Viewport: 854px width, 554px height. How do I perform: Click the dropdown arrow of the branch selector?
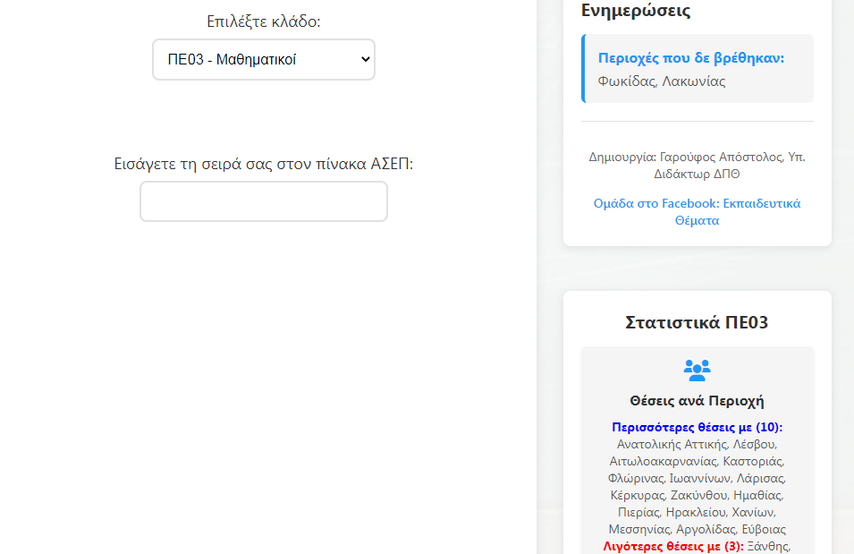click(x=364, y=60)
